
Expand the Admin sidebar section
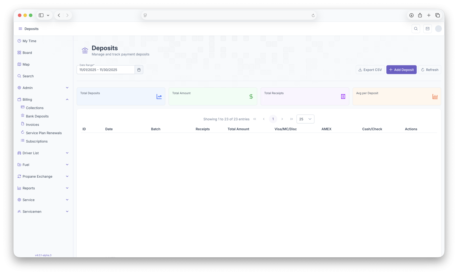click(x=67, y=88)
